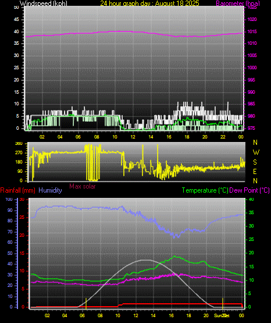Click the Windspeed (kph) axis label
Image resolution: width=271 pixels, height=323 pixels.
click(x=44, y=3)
